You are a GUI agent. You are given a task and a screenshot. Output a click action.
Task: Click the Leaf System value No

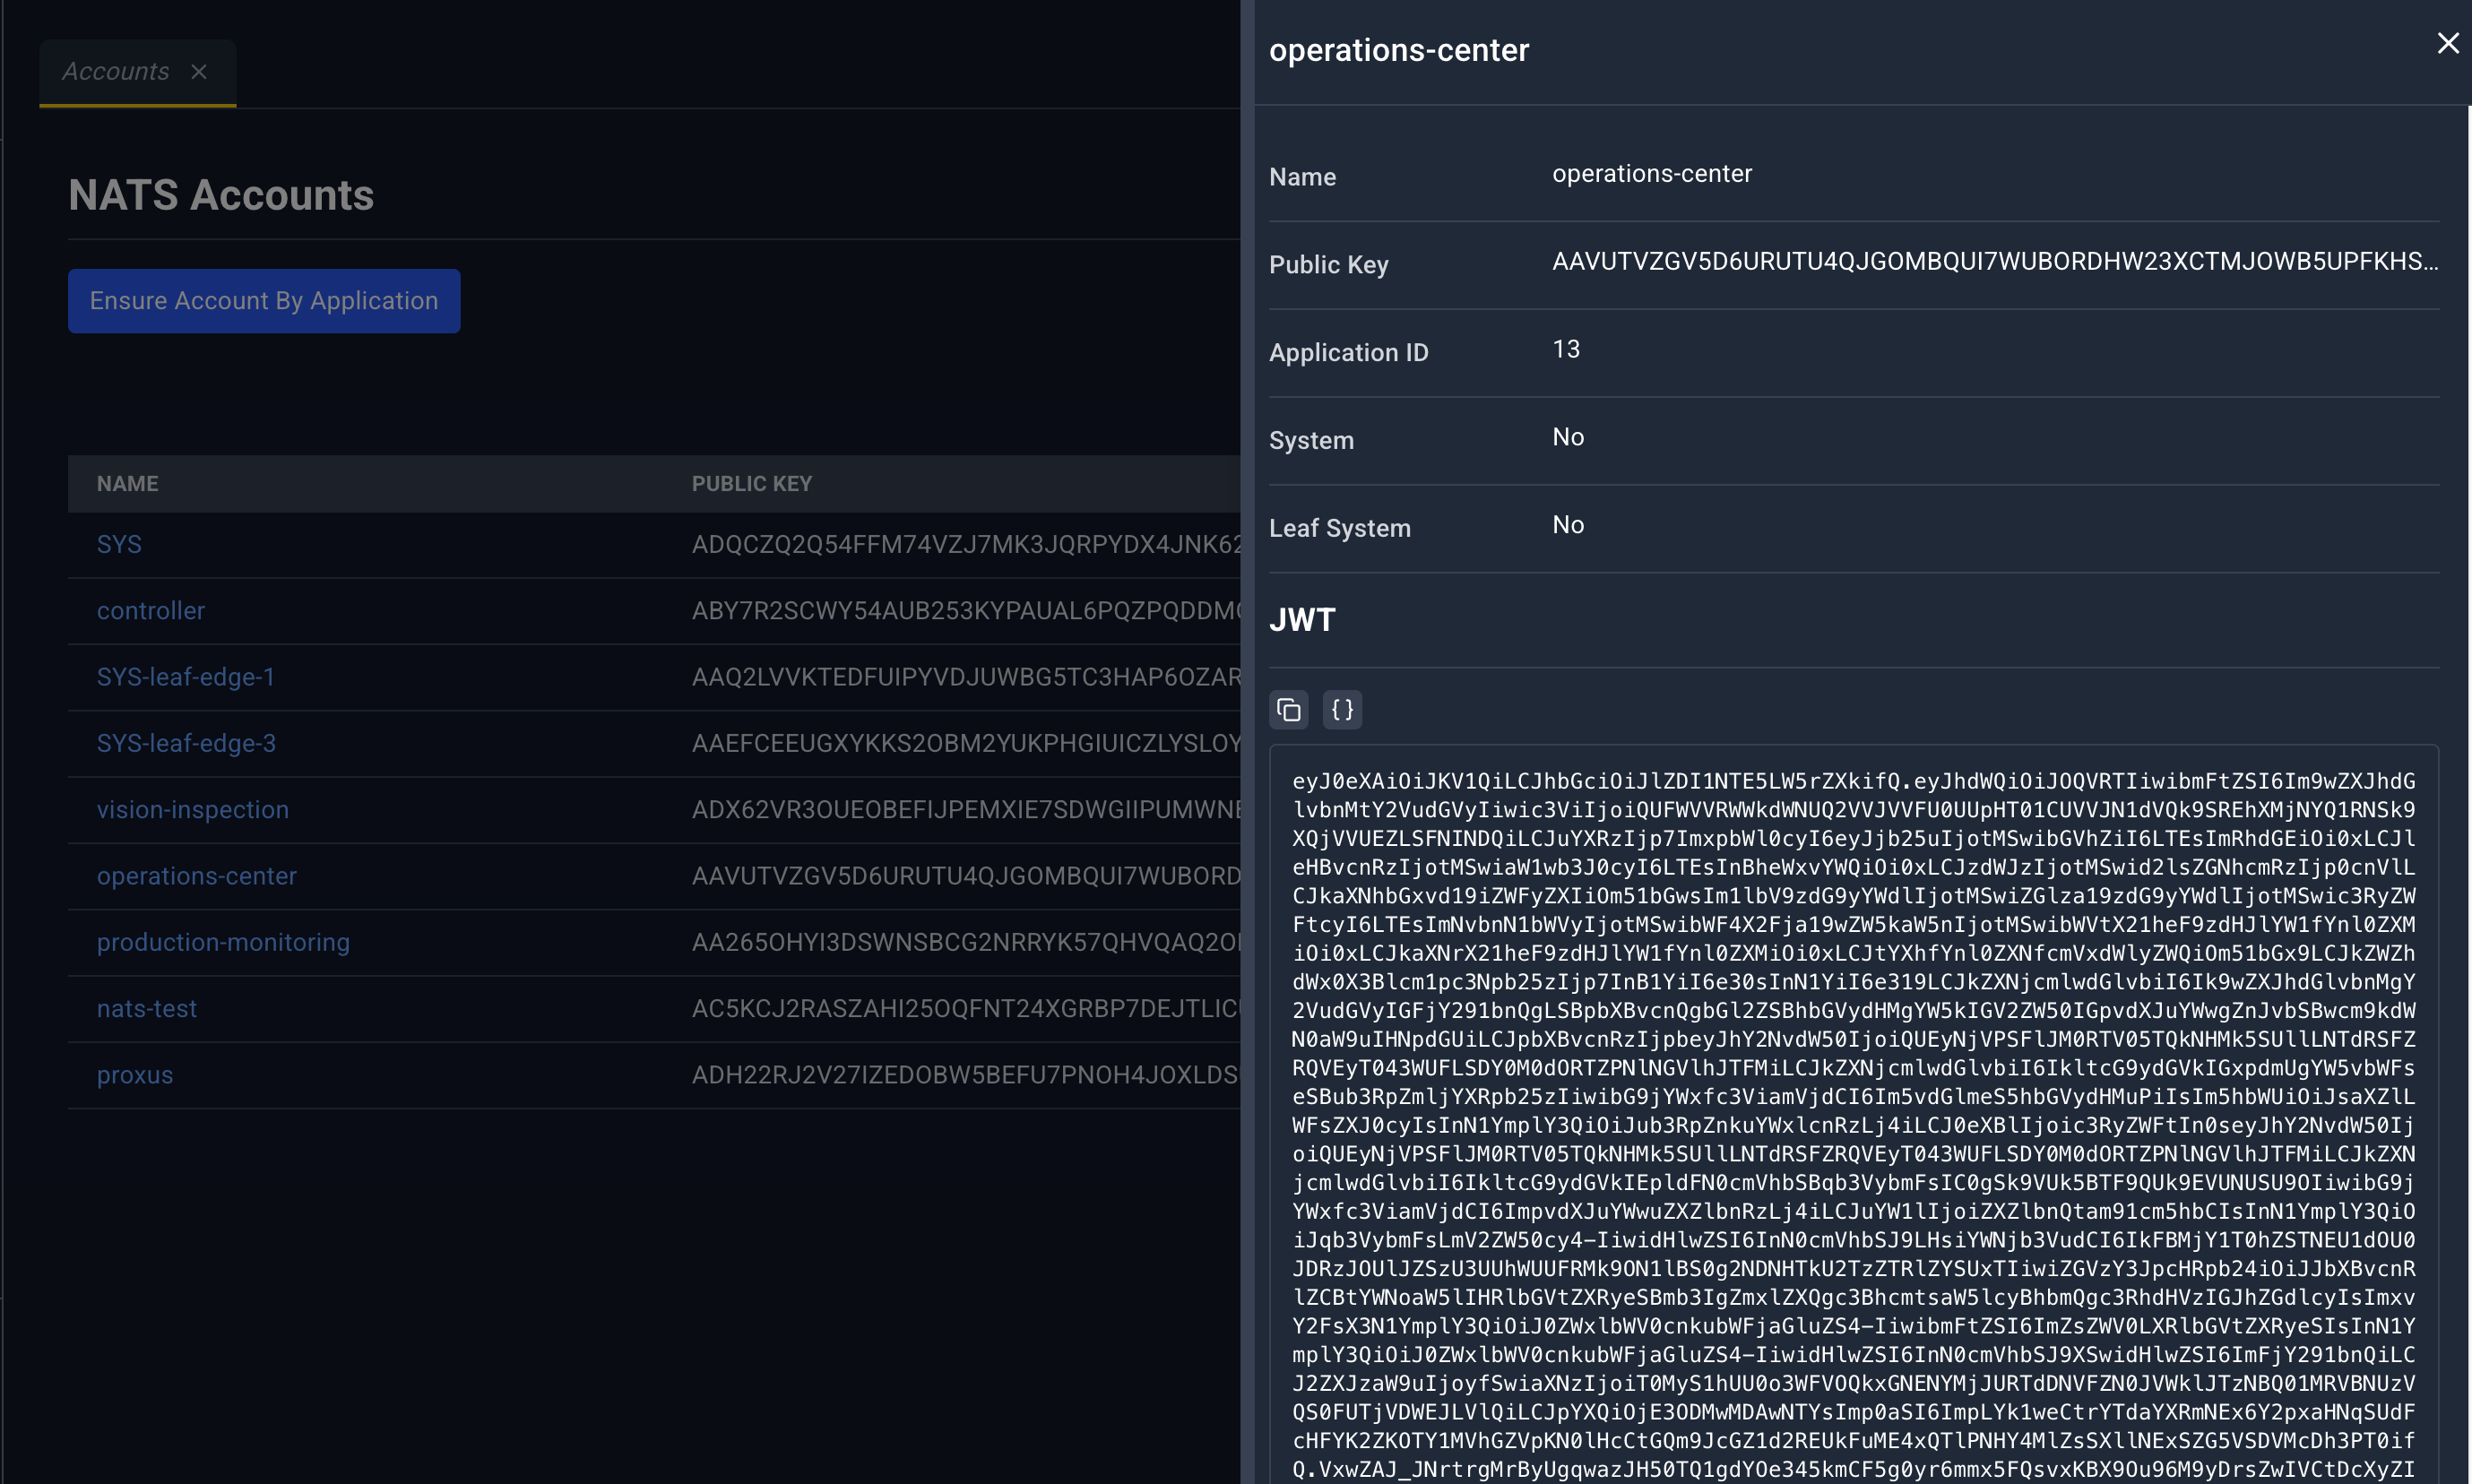click(x=1568, y=525)
